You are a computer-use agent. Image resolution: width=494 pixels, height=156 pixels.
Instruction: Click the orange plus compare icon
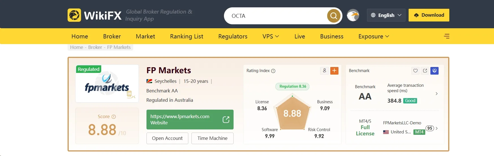(334, 71)
